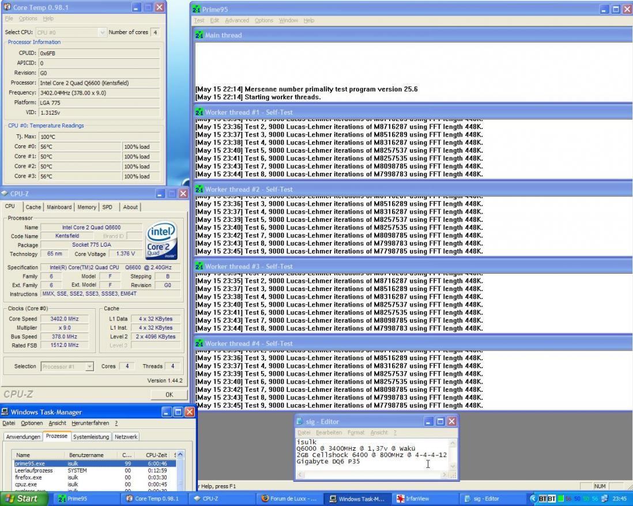This screenshot has height=506, width=633.
Task: Click the sig - Editor vertical scrollbar
Action: (453, 454)
